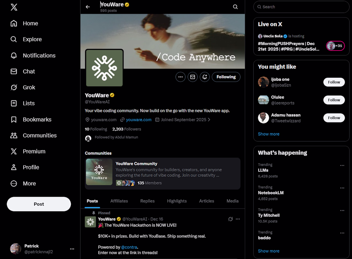Show more suggested accounts
352x259 pixels.
point(268,134)
